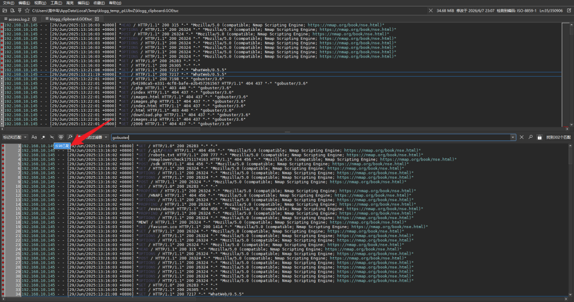Open the 文件(F) menu
The image size is (574, 302).
click(8, 3)
